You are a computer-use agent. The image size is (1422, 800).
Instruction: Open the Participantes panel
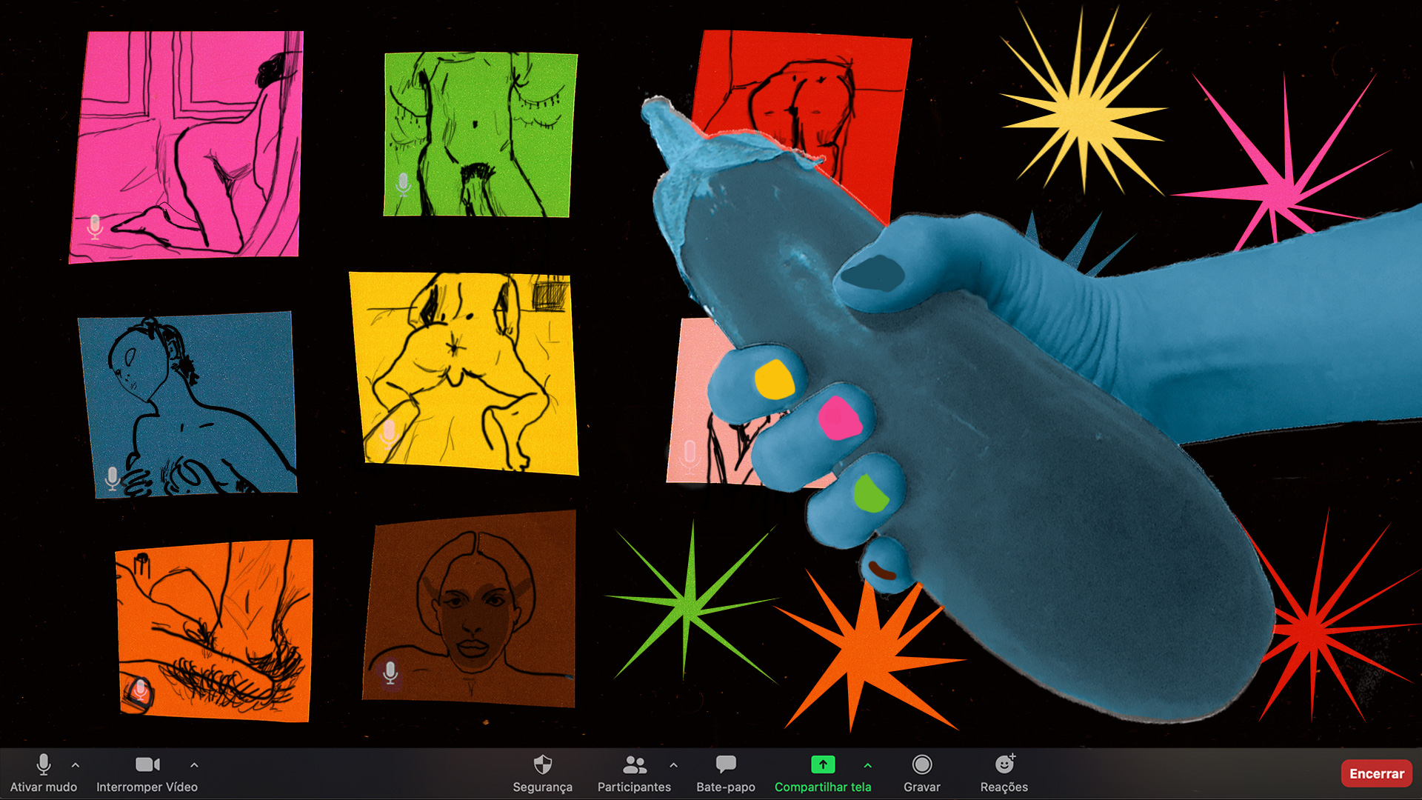coord(634,764)
